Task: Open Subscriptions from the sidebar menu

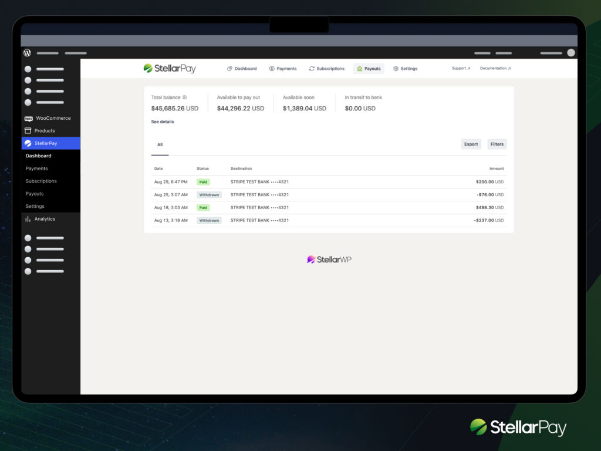Action: (x=41, y=181)
